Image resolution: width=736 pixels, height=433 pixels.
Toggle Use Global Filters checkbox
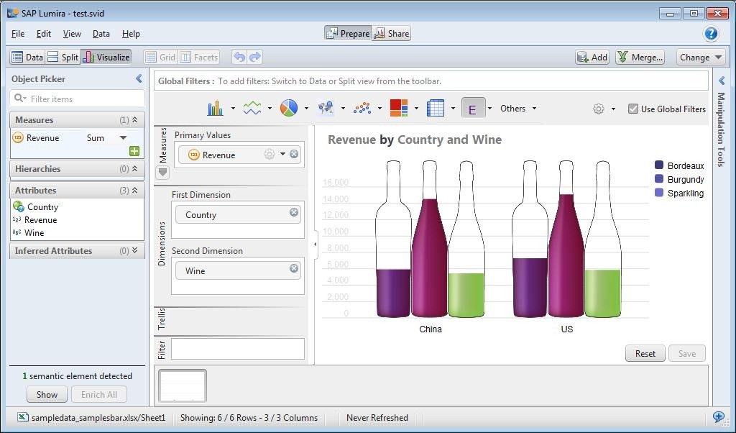point(633,109)
